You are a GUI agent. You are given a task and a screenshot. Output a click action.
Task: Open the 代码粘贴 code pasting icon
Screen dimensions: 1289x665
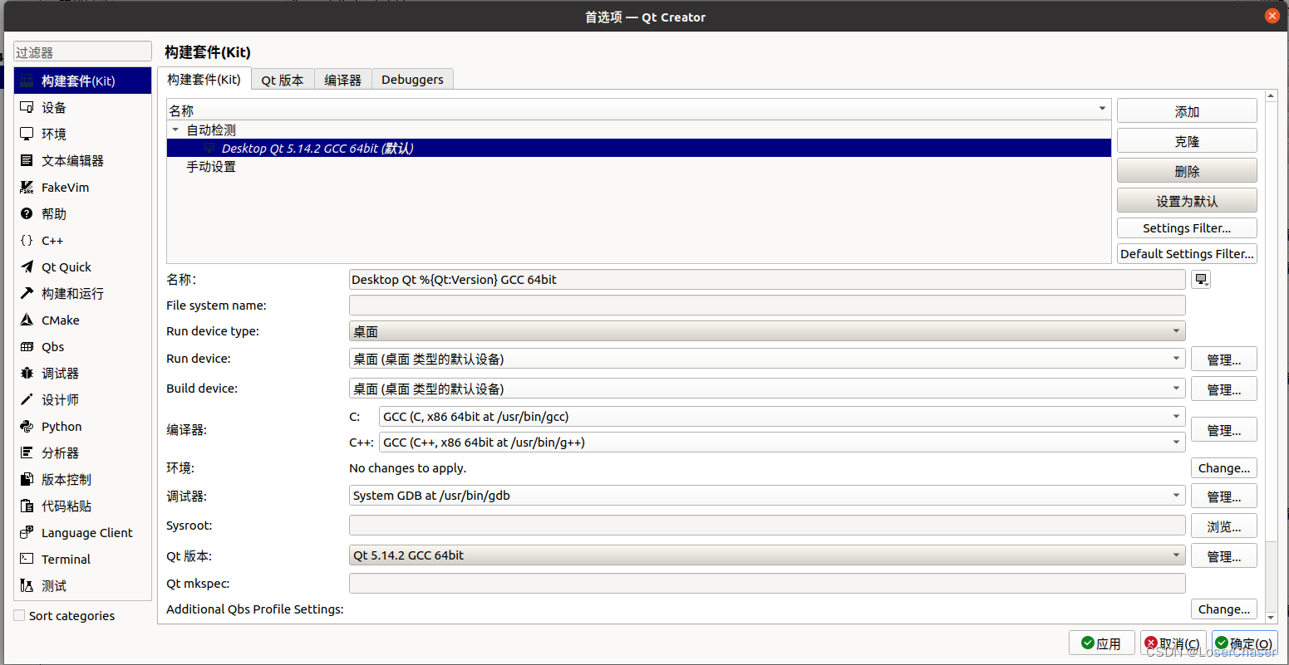pyautogui.click(x=27, y=506)
